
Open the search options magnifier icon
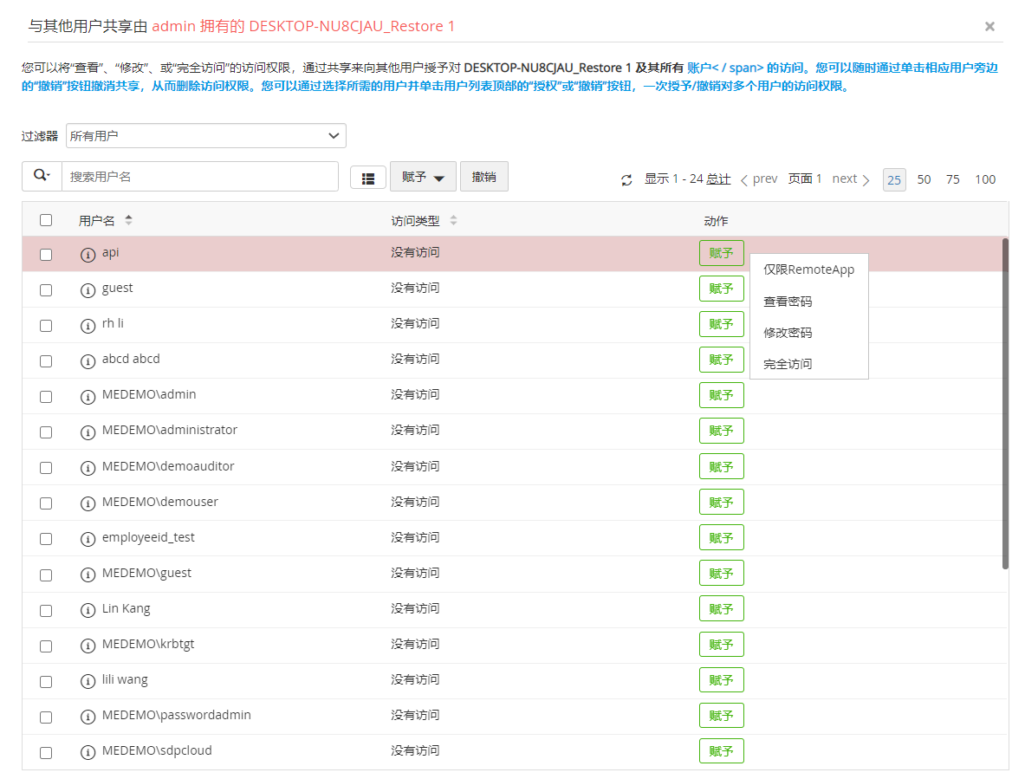click(x=42, y=176)
